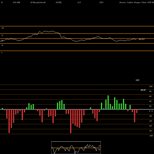Click the -40 label on MR axis
This screenshot has height=154, width=154.
pyautogui.click(x=150, y=121)
